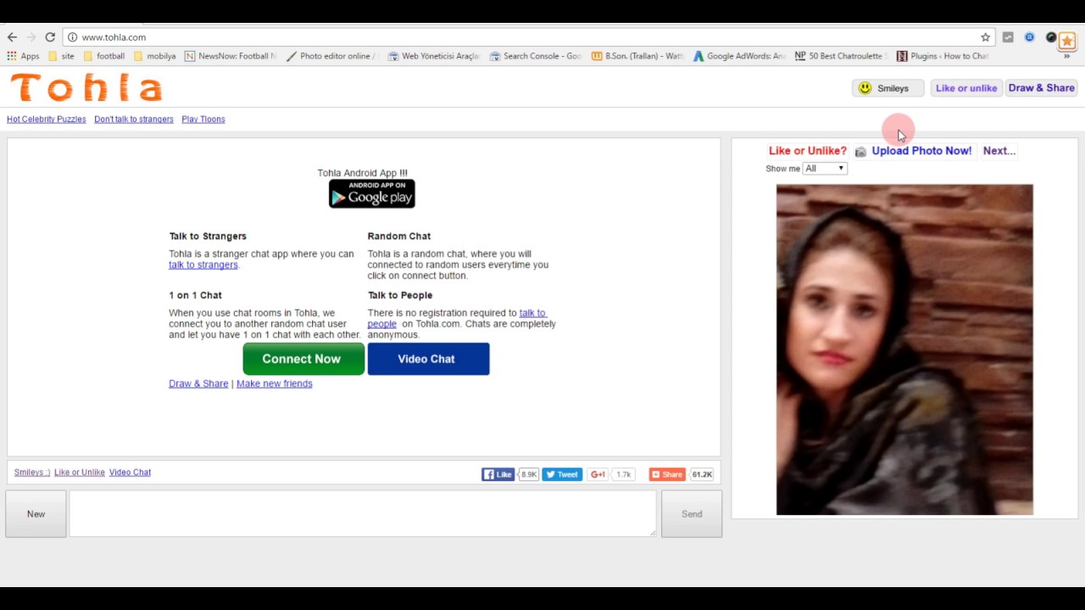Click the Facebook Like button

[x=498, y=474]
